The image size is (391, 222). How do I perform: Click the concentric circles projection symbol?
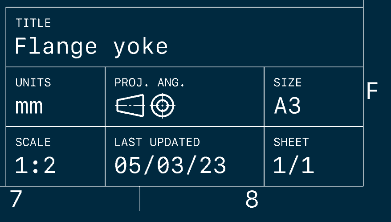pos(163,106)
